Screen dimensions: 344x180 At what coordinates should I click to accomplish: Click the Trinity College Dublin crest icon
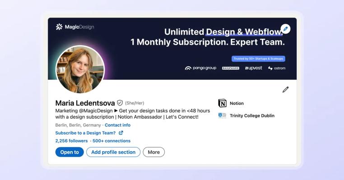[222, 116]
